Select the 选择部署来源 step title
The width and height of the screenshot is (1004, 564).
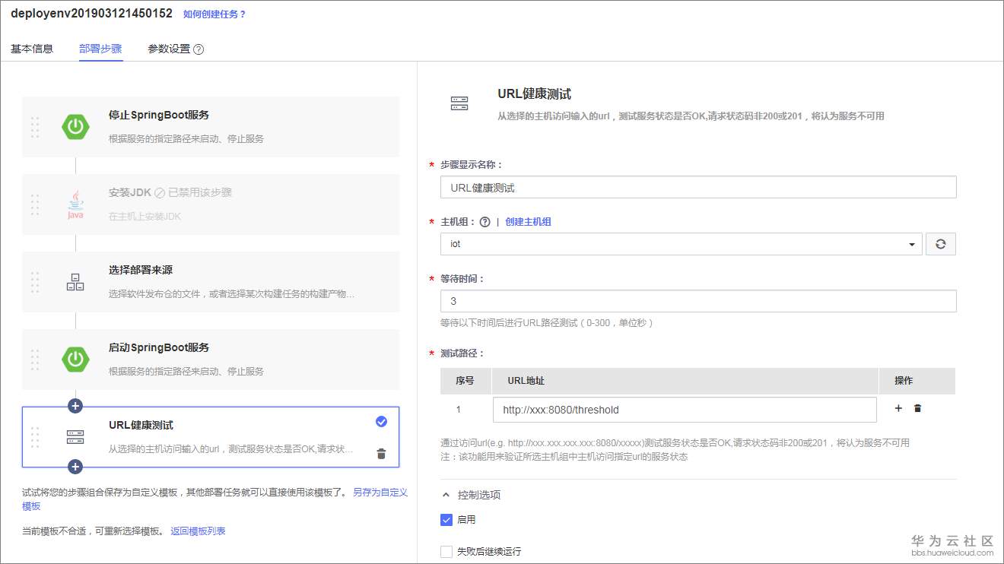click(x=141, y=271)
